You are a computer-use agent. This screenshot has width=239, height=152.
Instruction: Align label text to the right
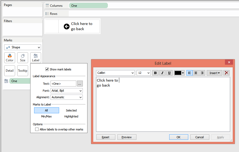pos(202,73)
